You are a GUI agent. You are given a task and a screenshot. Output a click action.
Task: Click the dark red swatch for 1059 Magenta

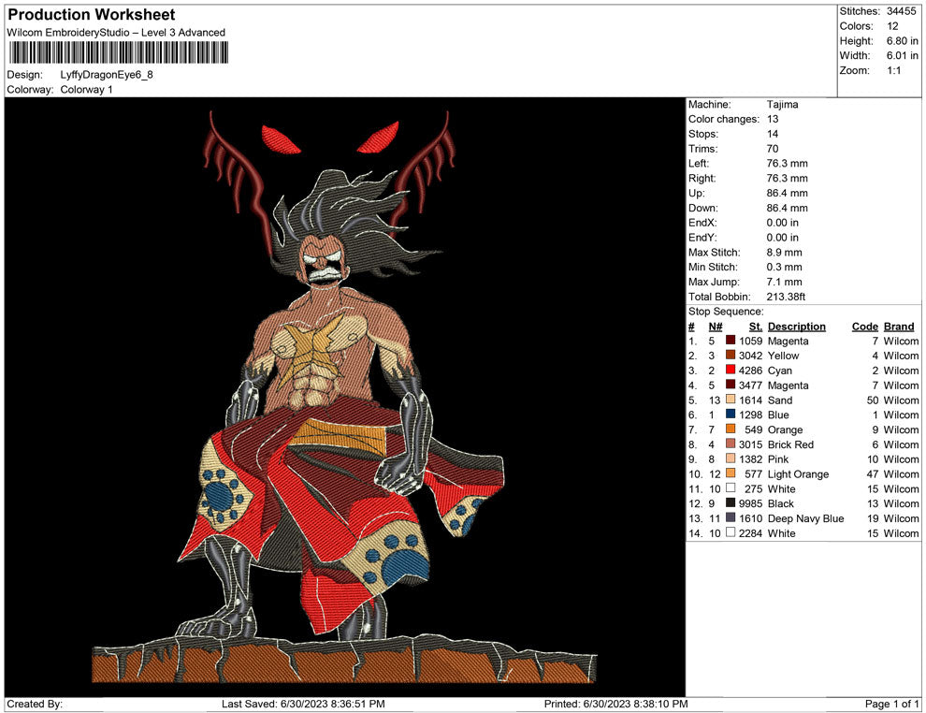731,341
